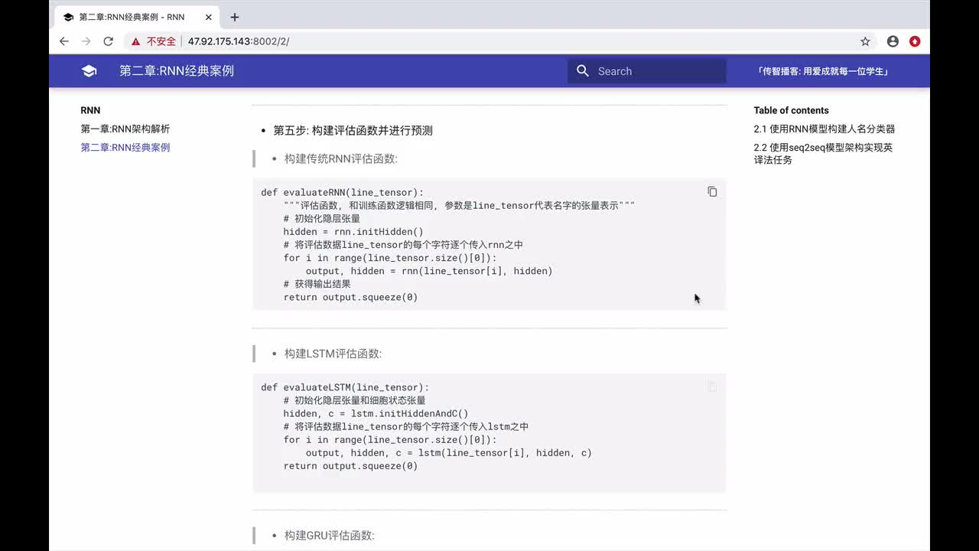Image resolution: width=979 pixels, height=551 pixels.
Task: Click the Table of contents heading
Action: point(791,110)
